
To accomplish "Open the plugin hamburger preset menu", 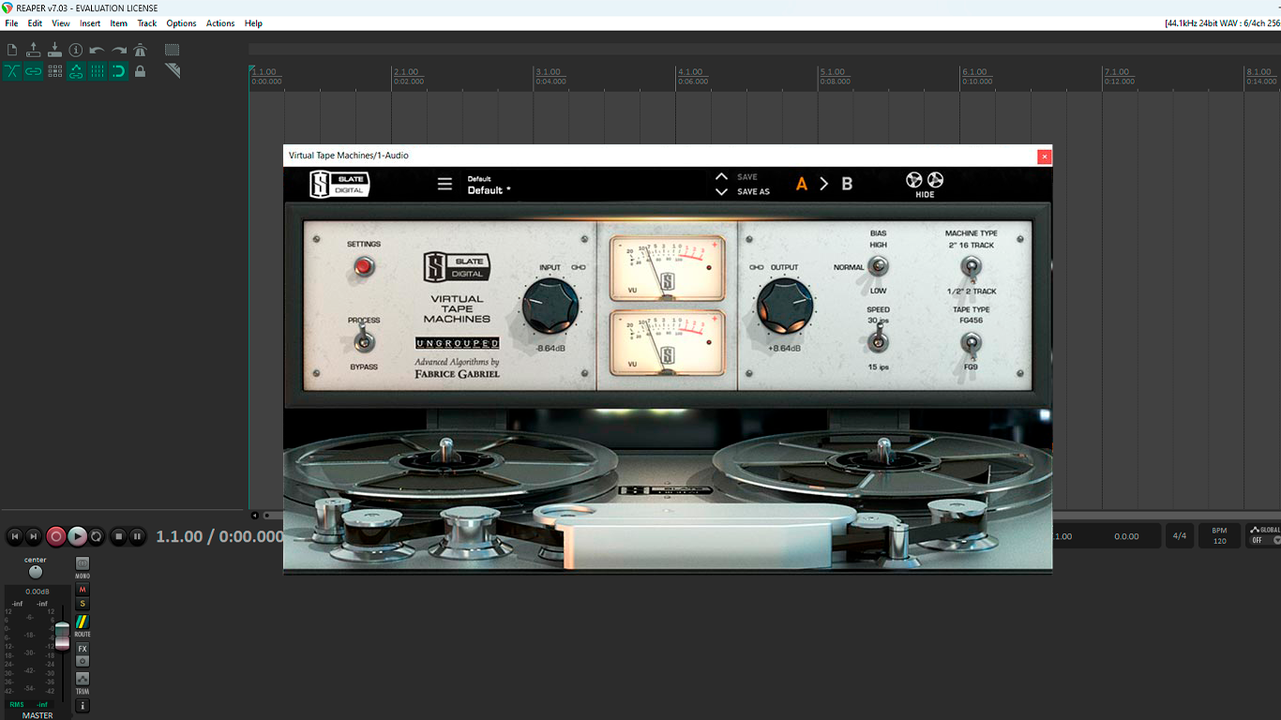I will click(445, 184).
